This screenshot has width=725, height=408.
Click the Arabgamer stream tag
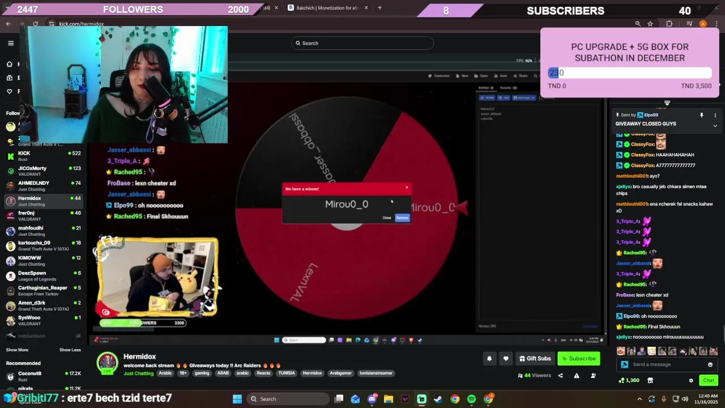[340, 373]
